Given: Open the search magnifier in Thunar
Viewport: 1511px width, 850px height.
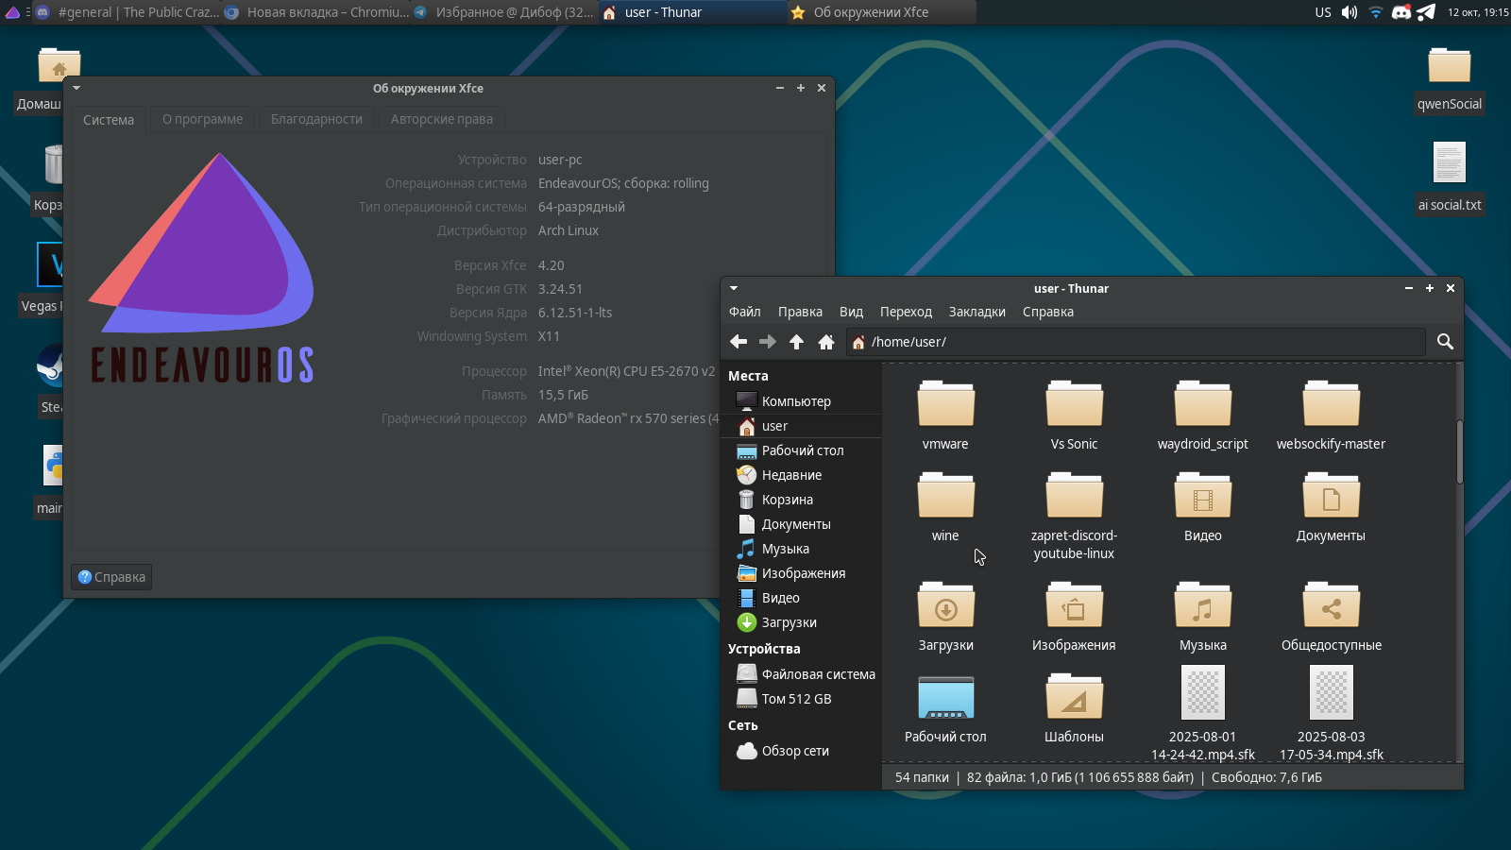Looking at the screenshot, I should pos(1445,342).
